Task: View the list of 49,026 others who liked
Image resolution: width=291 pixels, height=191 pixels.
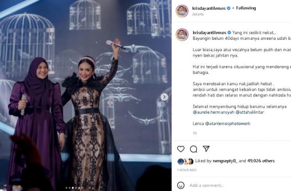Action: click(x=261, y=161)
